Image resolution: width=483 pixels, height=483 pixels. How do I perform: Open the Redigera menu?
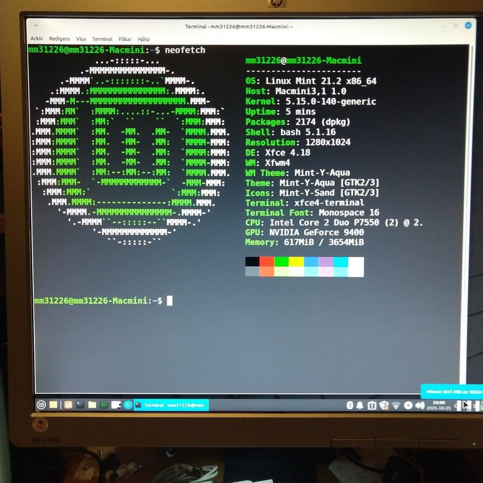59,39
